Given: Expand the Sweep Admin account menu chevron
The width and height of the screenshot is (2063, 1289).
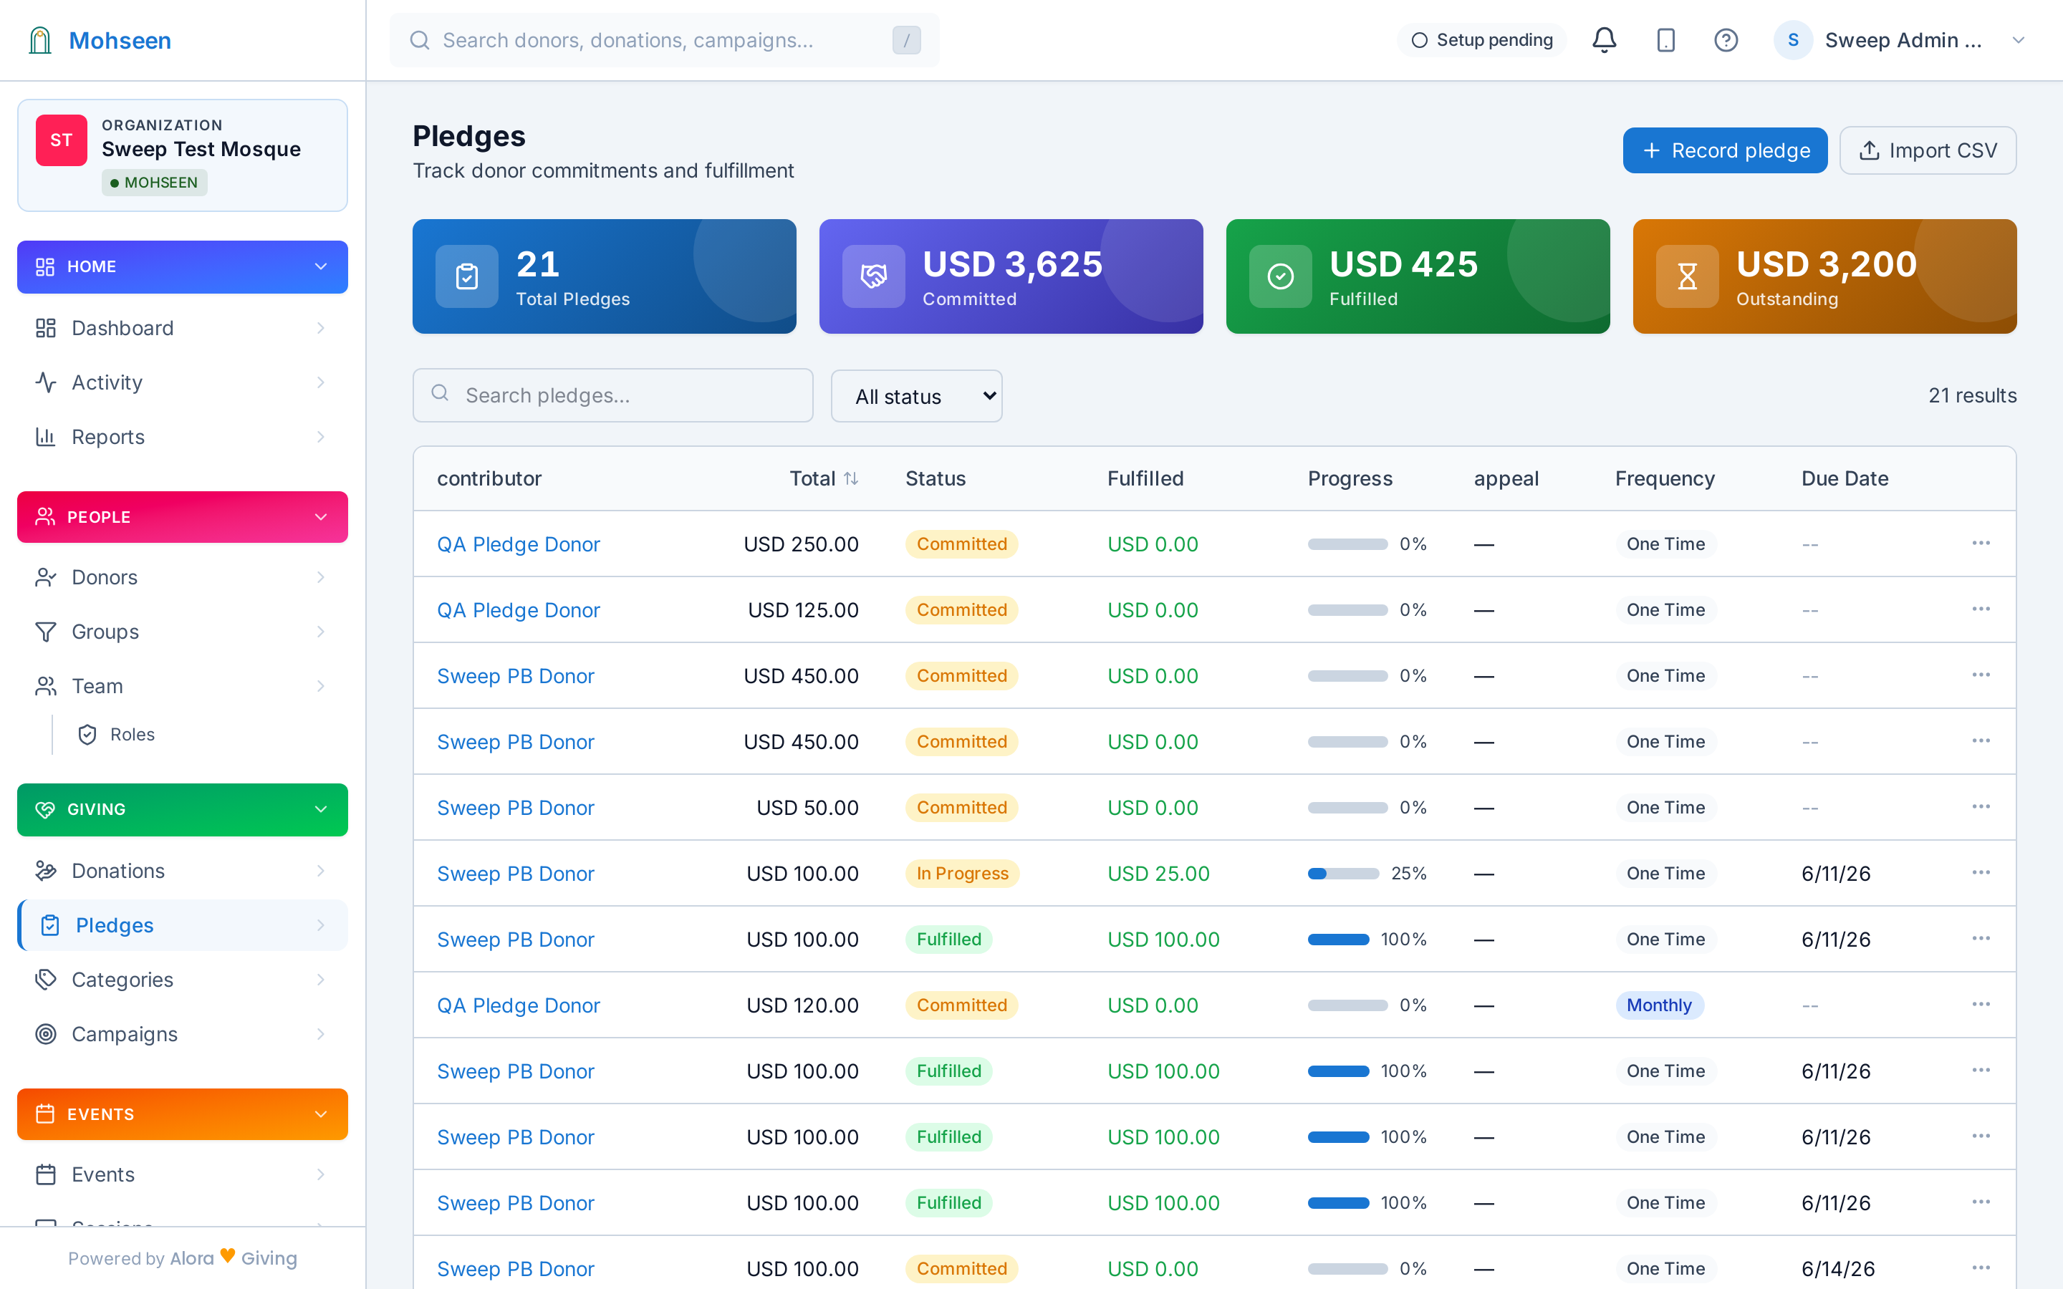Looking at the screenshot, I should [x=2018, y=40].
